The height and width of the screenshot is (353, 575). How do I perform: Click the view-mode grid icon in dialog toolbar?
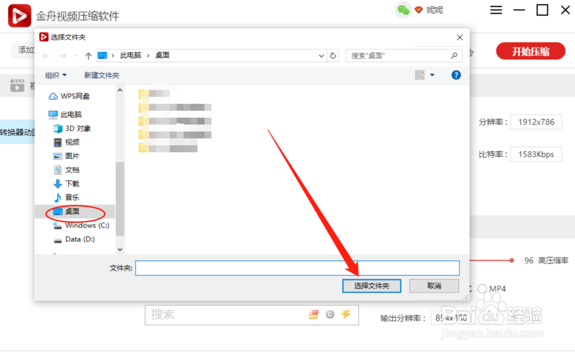(420, 75)
